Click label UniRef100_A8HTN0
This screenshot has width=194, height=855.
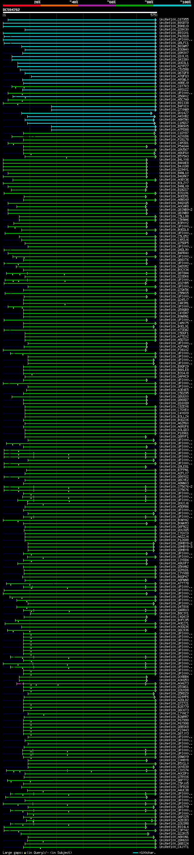click(x=174, y=119)
